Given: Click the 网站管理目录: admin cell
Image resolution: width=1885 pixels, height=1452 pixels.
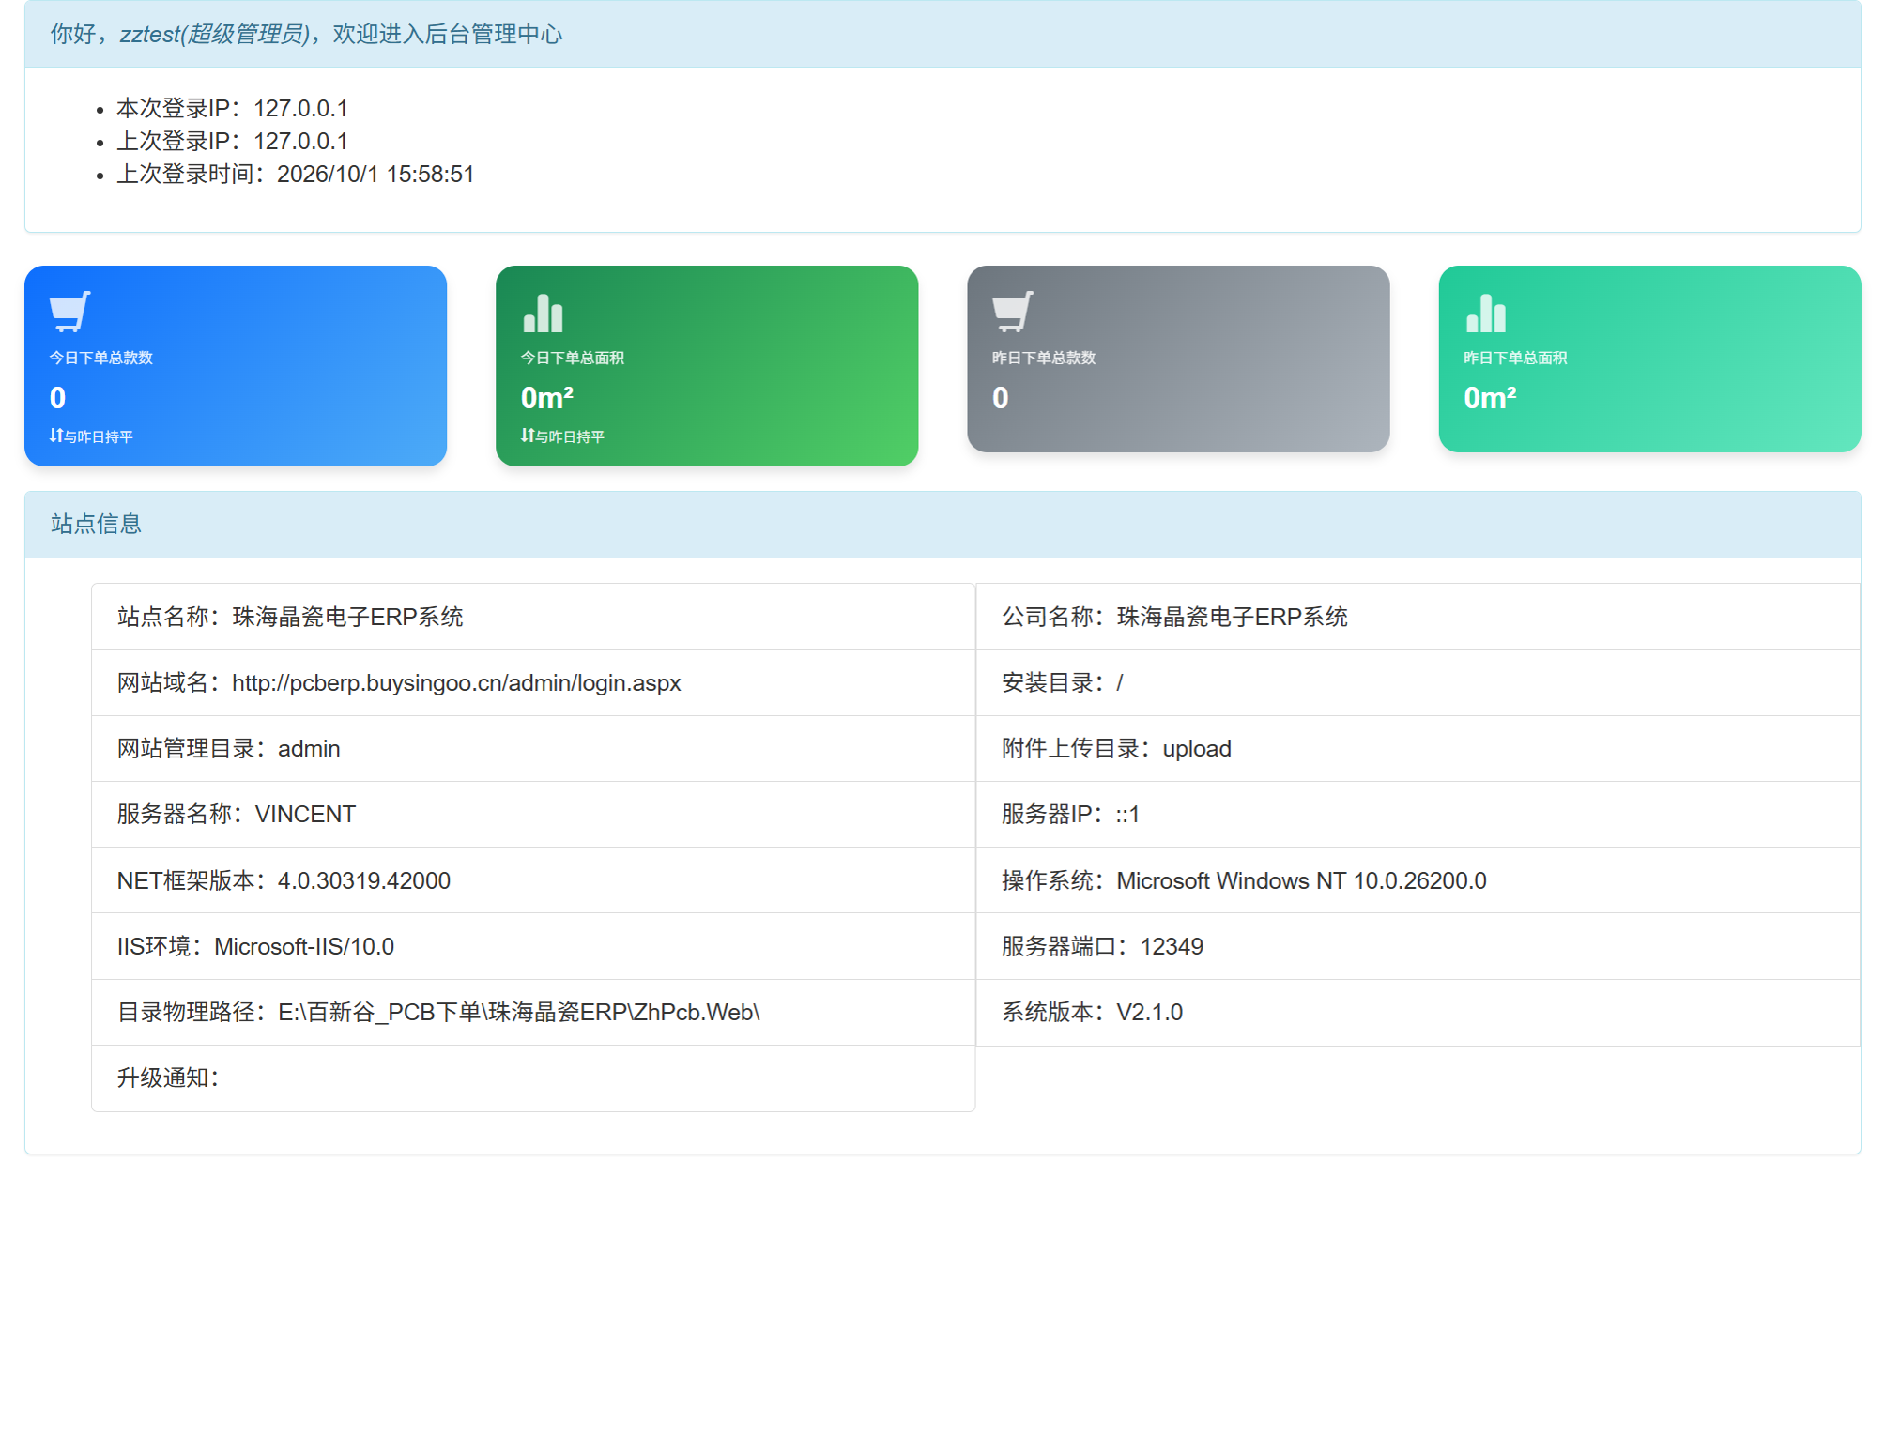Looking at the screenshot, I should coord(533,748).
